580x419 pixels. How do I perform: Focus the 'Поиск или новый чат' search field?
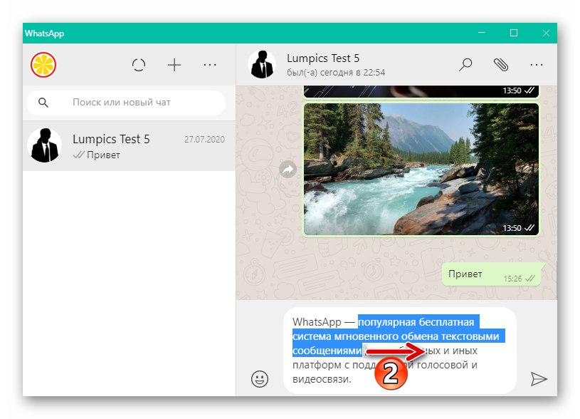126,103
